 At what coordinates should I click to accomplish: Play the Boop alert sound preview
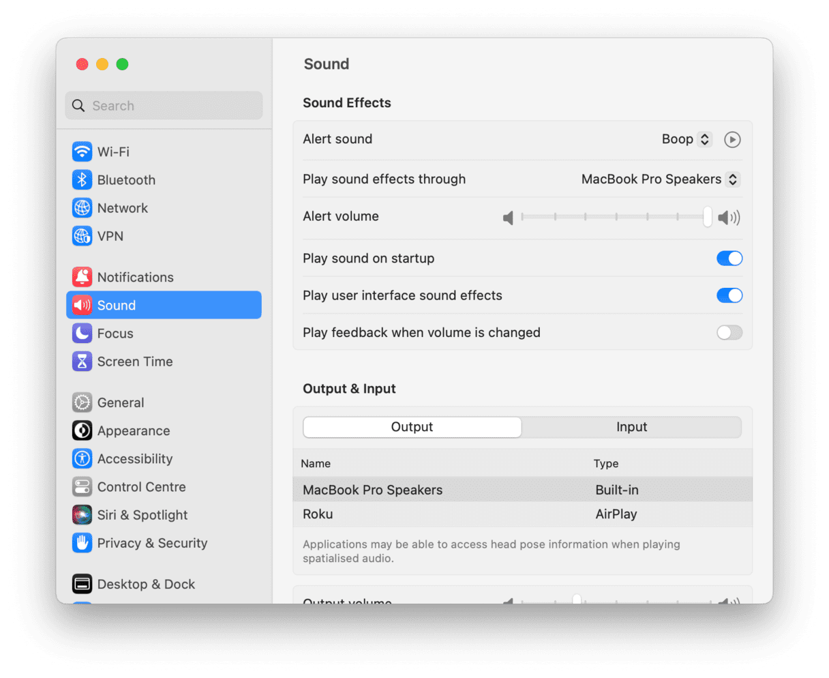coord(732,139)
